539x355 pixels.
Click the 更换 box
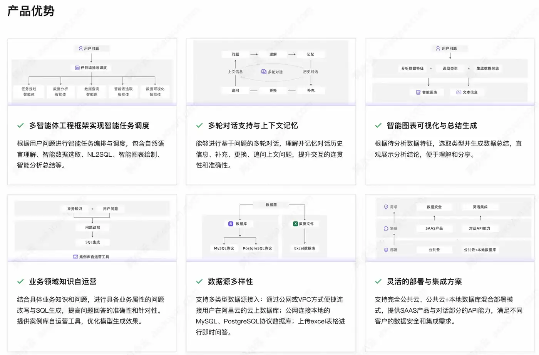[273, 90]
